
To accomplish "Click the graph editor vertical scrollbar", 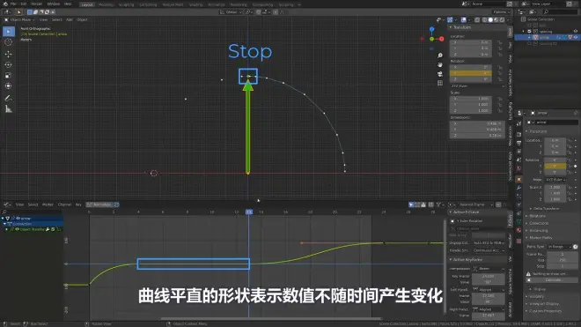I will point(445,265).
